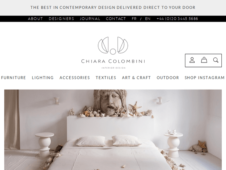Image resolution: width=226 pixels, height=170 pixels.
Task: Click the Chiara Colombini brand name text
Action: [113, 61]
